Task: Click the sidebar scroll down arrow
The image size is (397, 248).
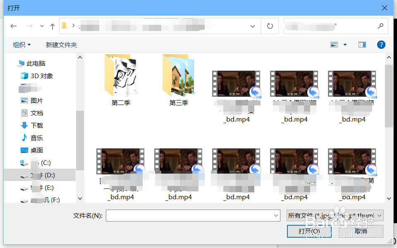Action: 80,198
